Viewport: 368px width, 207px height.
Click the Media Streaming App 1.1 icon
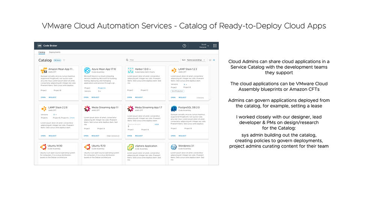[87, 109]
